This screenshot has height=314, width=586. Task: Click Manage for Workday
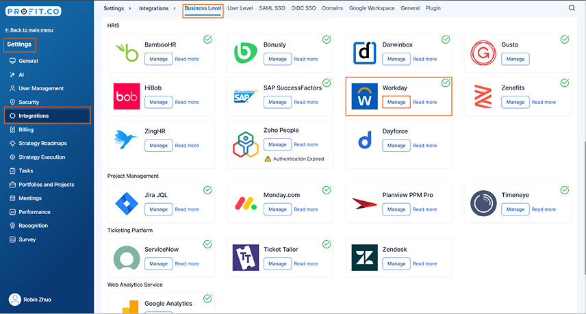[396, 102]
